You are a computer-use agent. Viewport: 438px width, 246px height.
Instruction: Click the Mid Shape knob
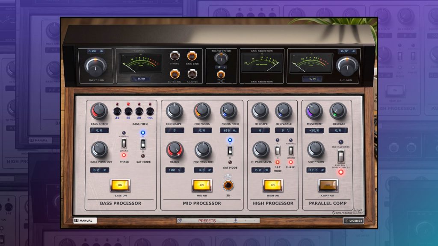pyautogui.click(x=175, y=111)
